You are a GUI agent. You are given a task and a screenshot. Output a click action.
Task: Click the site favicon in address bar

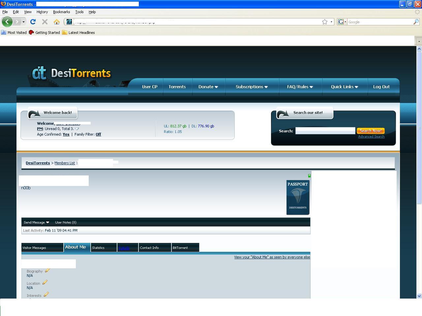tap(69, 22)
